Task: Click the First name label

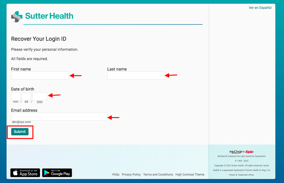Action: 21,69
